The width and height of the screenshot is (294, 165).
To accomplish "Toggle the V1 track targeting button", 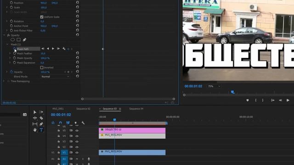I will click(64, 153).
